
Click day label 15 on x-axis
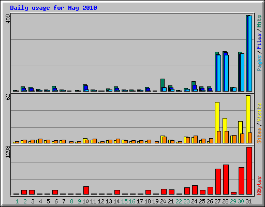(124, 201)
